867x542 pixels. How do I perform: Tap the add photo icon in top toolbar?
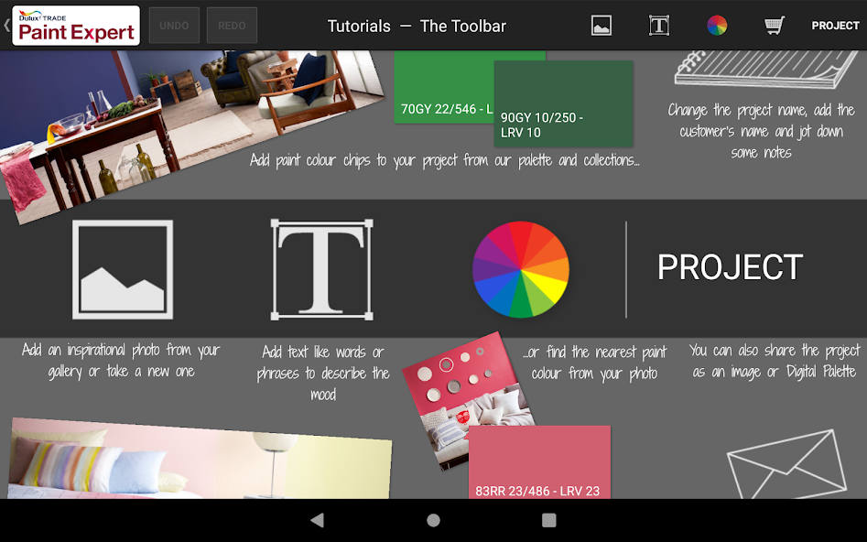(x=601, y=26)
